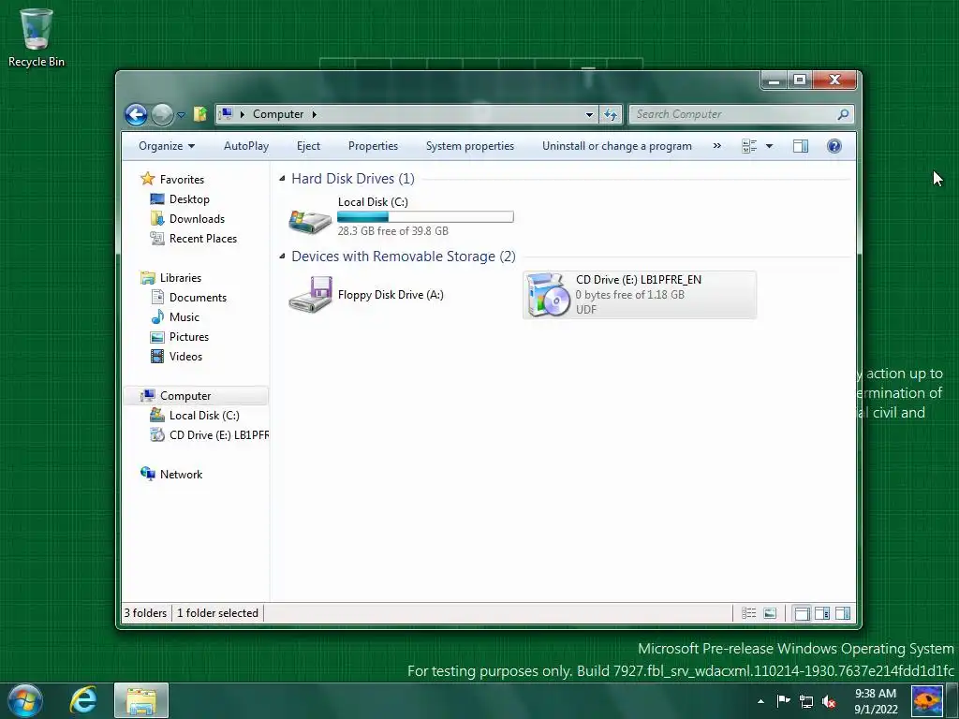Click the Floppy Disk Drive (A:) label
This screenshot has height=719, width=959.
391,295
